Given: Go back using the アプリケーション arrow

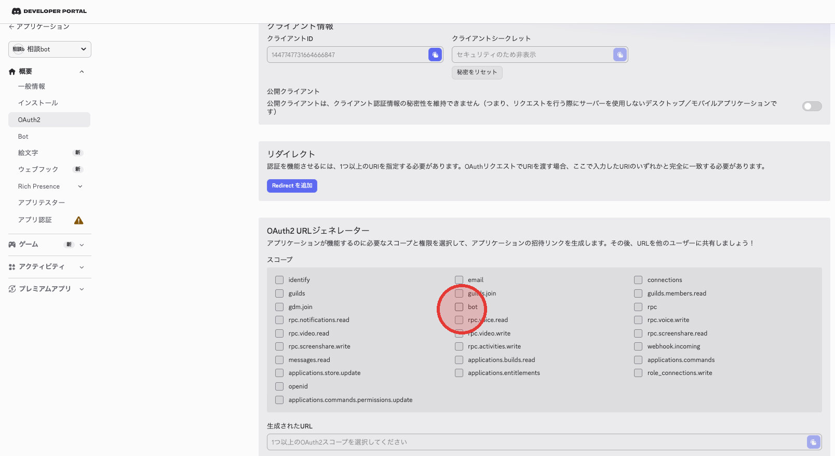Looking at the screenshot, I should point(11,26).
